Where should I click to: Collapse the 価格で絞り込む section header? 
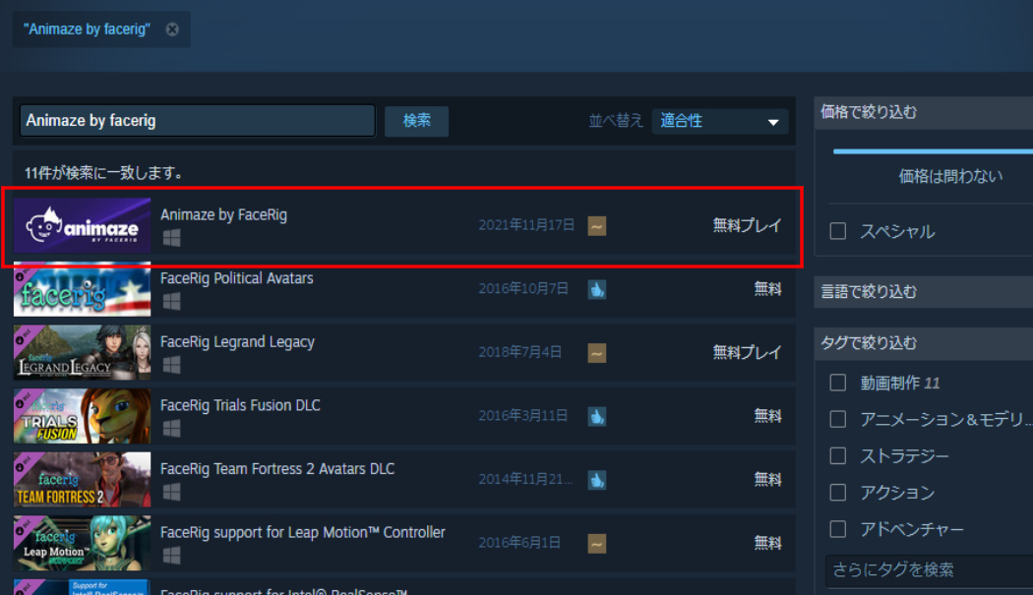tap(924, 113)
